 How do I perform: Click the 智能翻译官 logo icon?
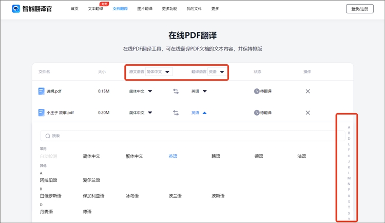click(16, 9)
